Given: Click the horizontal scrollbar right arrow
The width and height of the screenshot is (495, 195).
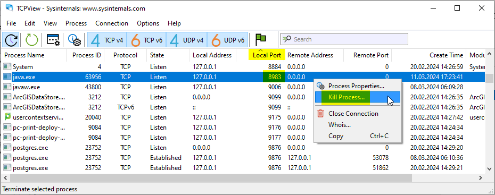Looking at the screenshot, I should click(x=481, y=178).
